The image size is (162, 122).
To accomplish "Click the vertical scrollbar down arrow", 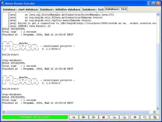I will [x=158, y=109].
